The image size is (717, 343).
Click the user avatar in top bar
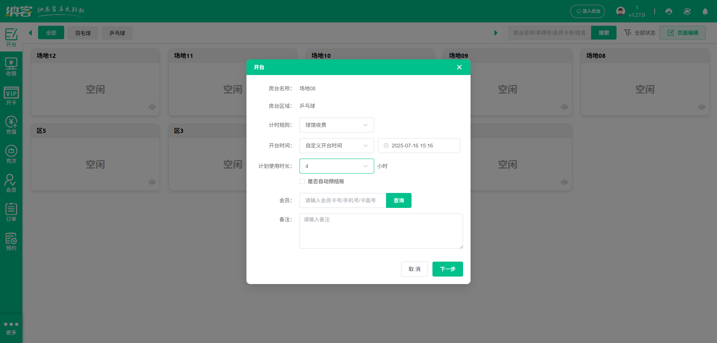point(620,11)
